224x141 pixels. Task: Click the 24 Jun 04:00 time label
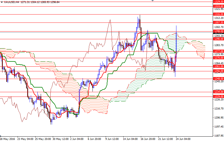[183, 139]
